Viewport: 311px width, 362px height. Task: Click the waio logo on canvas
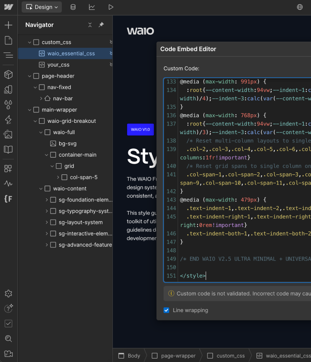[x=140, y=31]
